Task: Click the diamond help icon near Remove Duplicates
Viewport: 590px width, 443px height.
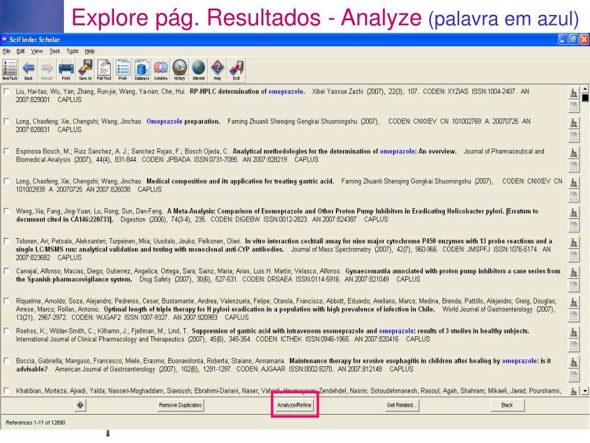Action: pos(80,405)
